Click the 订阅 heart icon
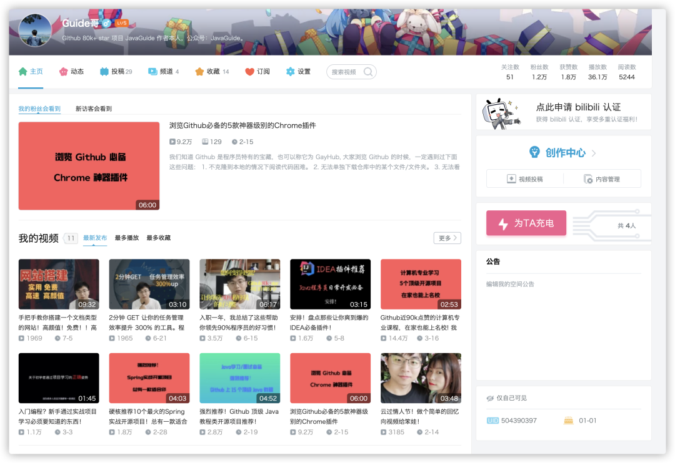The image size is (675, 463). (249, 71)
